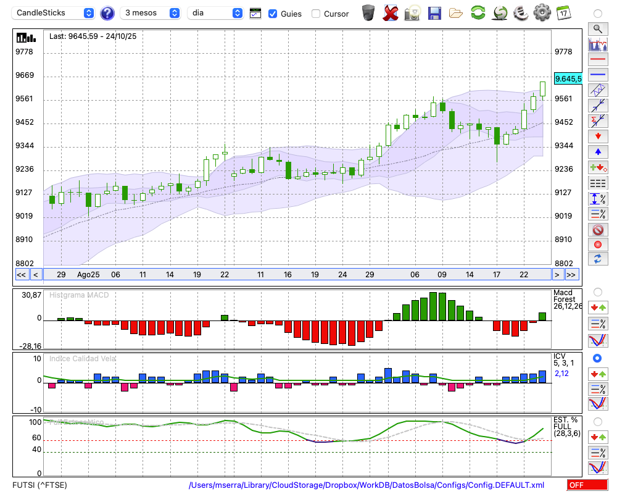Click the date timeline scrollbar at Ago25
This screenshot has height=494, width=617.
pyautogui.click(x=88, y=274)
